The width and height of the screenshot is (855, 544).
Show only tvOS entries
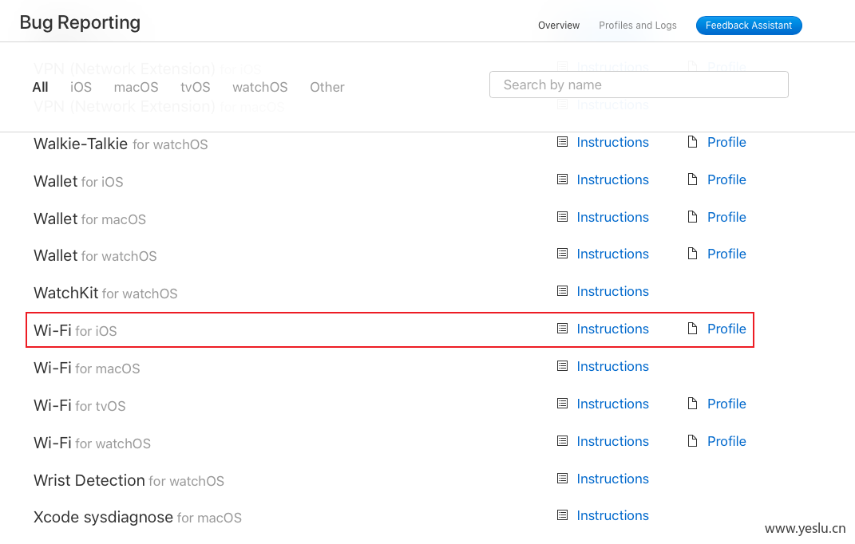coord(196,87)
